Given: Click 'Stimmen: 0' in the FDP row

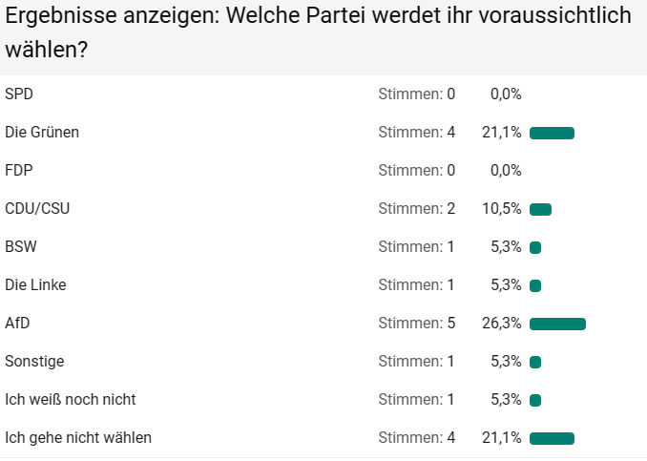Looking at the screenshot, I should [417, 170].
